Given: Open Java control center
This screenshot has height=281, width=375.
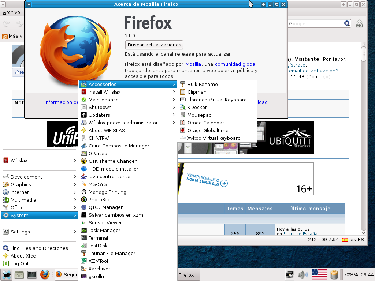Looking at the screenshot, I should [x=128, y=176].
